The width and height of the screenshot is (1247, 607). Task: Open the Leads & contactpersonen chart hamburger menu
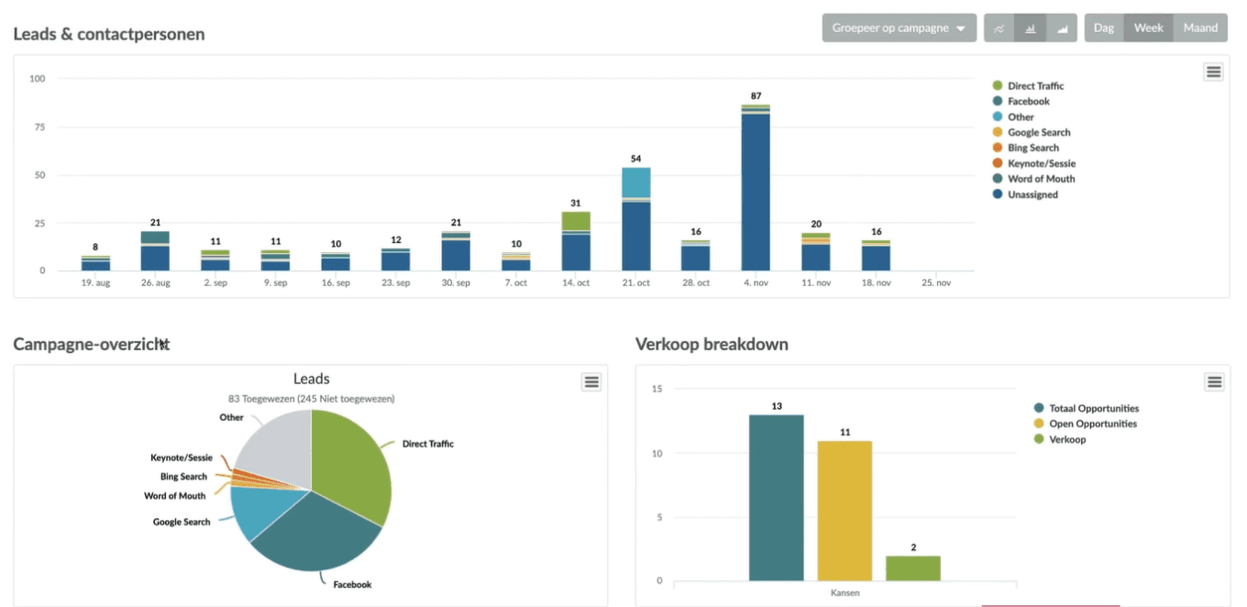1213,72
